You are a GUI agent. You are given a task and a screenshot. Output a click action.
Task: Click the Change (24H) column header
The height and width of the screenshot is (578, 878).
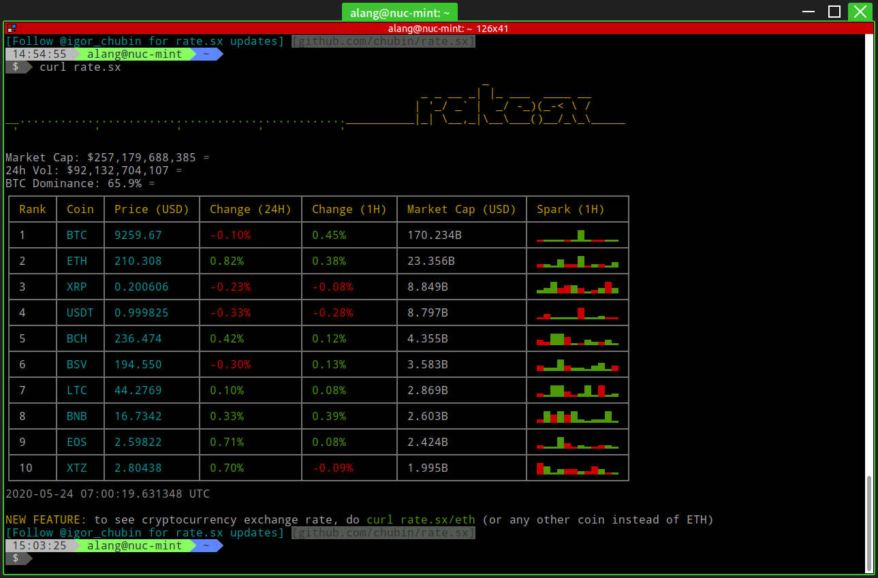(251, 209)
